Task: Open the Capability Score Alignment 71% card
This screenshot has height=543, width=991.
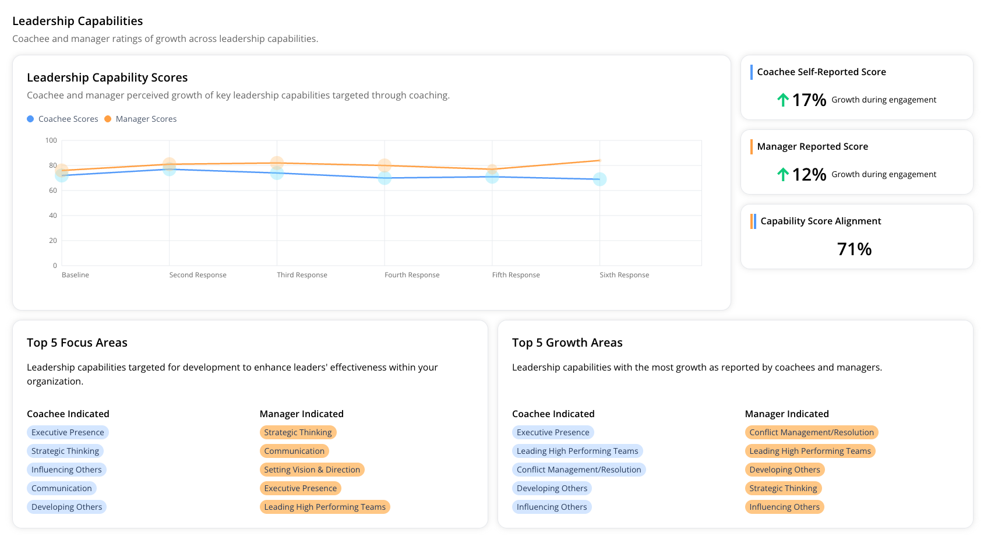Action: point(856,237)
